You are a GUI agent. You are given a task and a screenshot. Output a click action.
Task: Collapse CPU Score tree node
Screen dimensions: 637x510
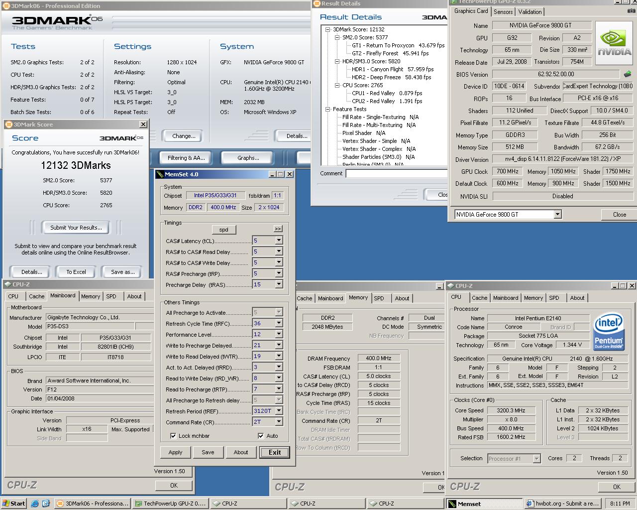pyautogui.click(x=337, y=85)
